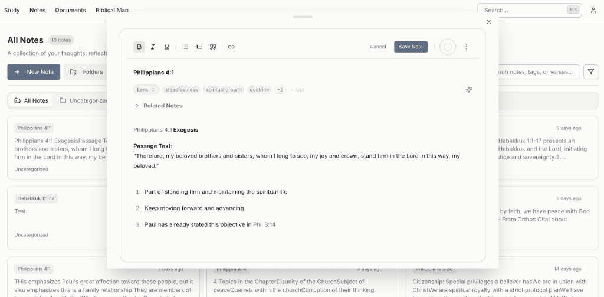Click the Save Note button
Viewport: 604px width, 297px height.
[x=411, y=47]
